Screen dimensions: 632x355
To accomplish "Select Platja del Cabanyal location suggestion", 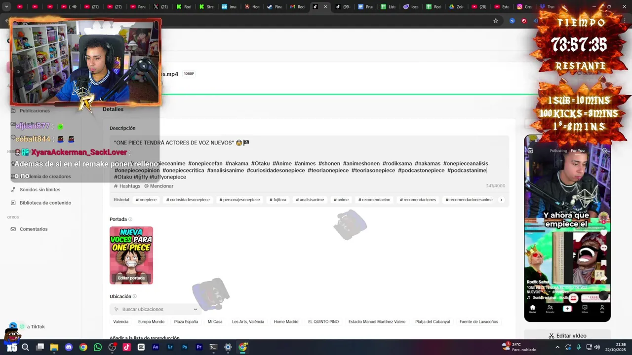I will [x=433, y=322].
